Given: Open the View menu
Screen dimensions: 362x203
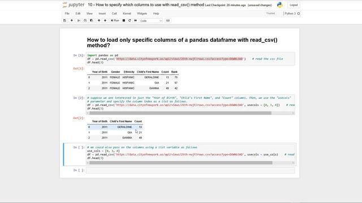Looking at the screenshot, I should coord(89,14).
